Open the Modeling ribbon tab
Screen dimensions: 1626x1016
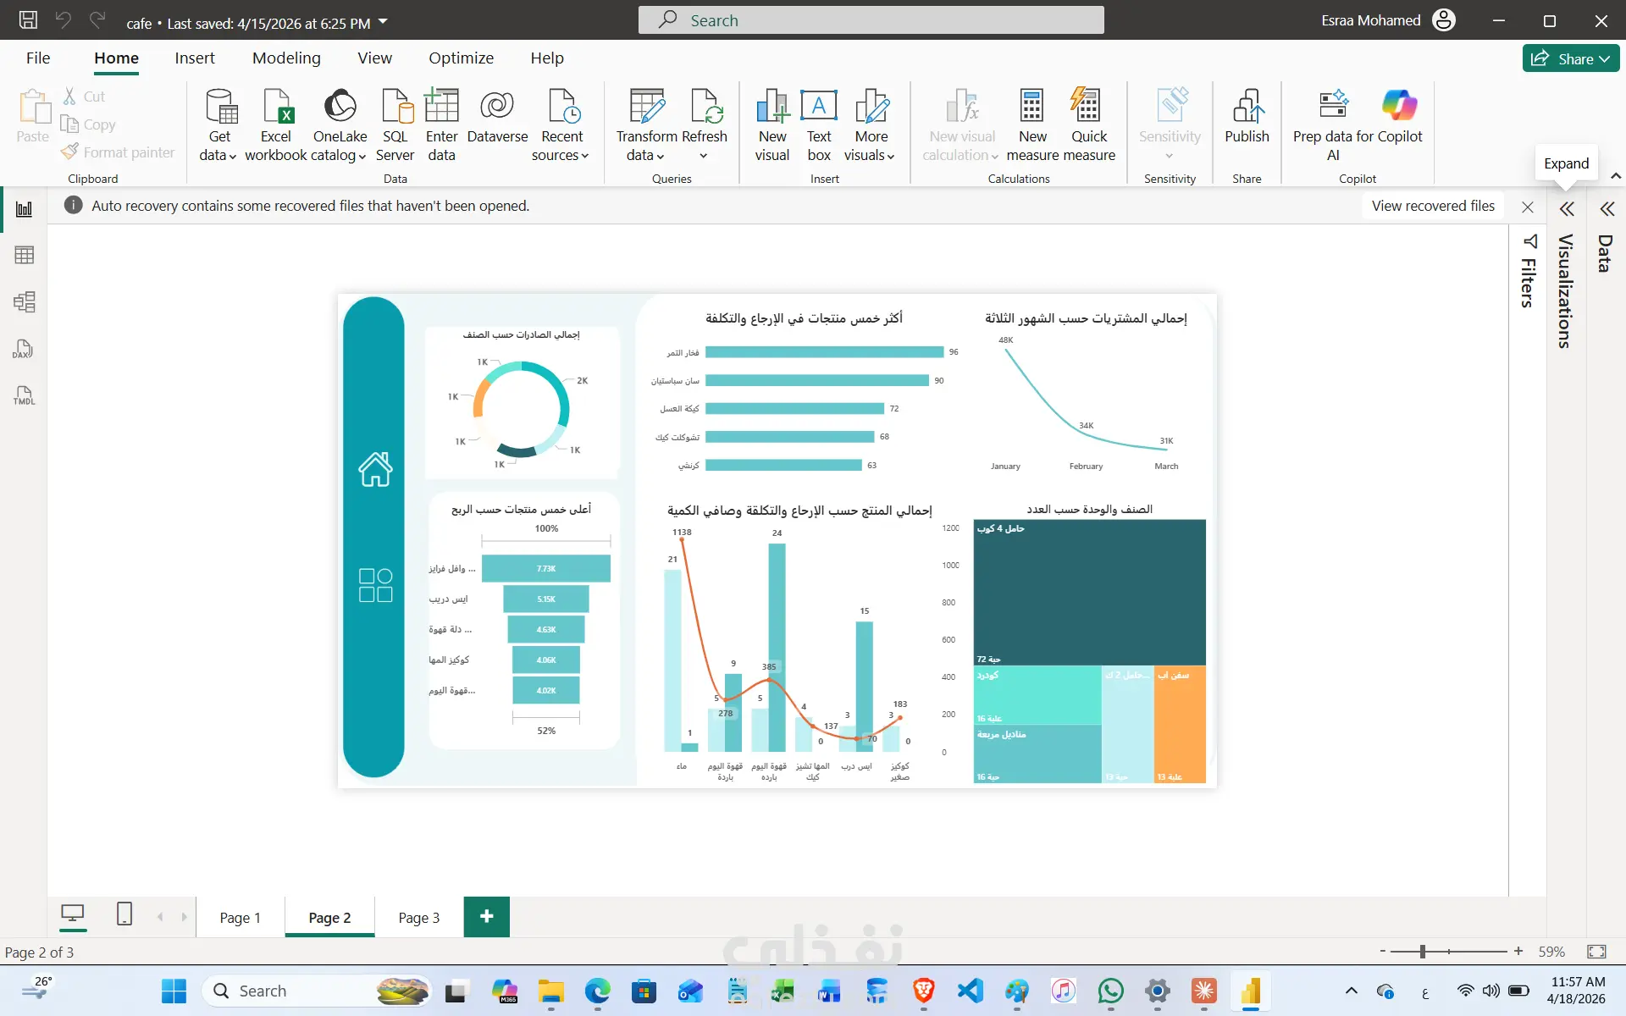286,58
